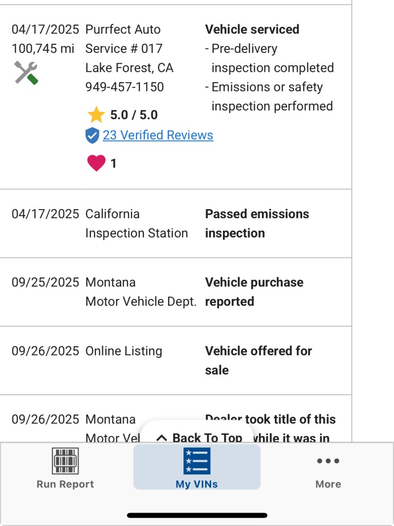The image size is (394, 526).
Task: Tap the 5.0 / 5.0 rating text
Action: [134, 115]
